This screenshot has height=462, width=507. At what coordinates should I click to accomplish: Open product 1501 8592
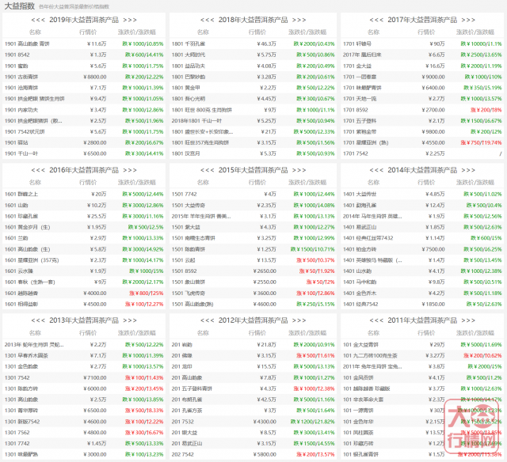(184, 271)
